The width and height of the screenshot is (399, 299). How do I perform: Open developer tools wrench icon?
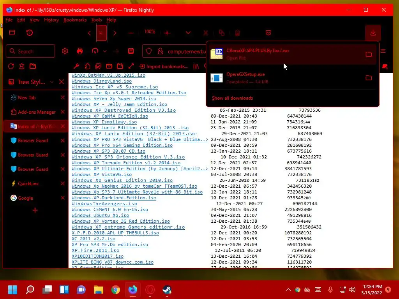pos(76,66)
